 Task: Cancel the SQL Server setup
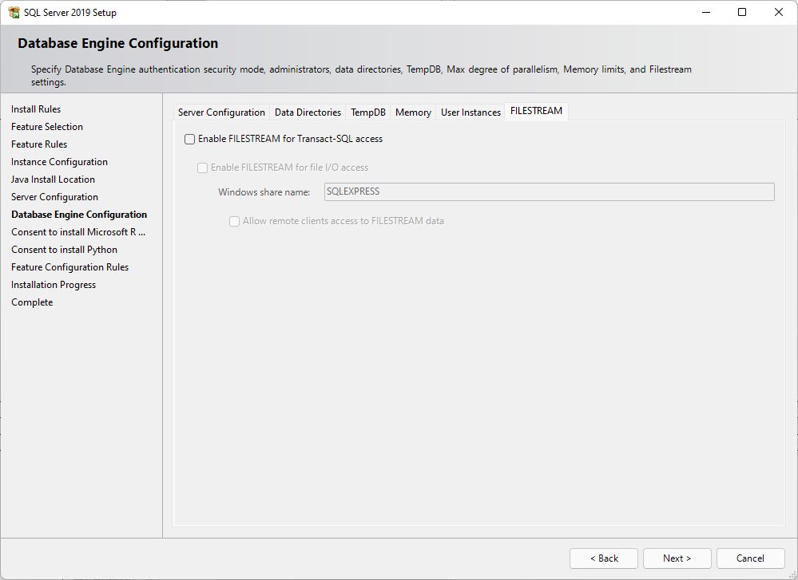click(751, 558)
